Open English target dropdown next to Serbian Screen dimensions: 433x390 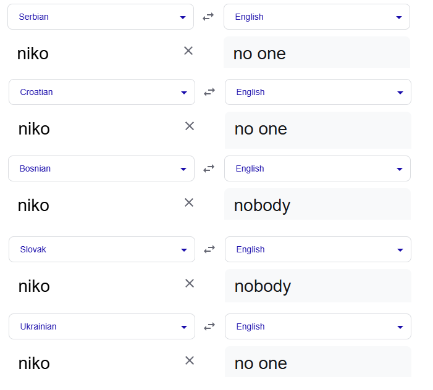(317, 17)
